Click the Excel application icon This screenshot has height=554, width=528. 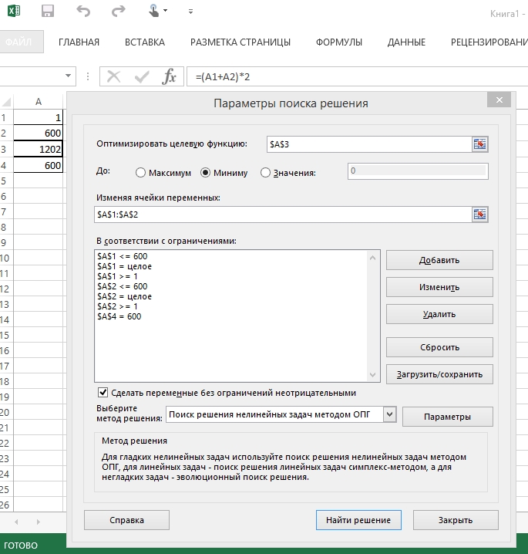(14, 11)
